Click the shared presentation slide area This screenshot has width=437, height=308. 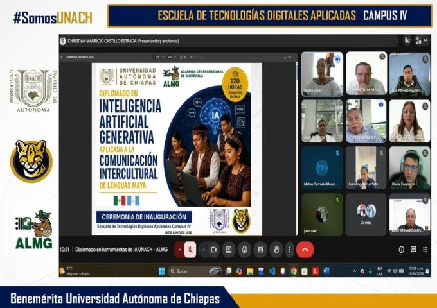point(177,149)
